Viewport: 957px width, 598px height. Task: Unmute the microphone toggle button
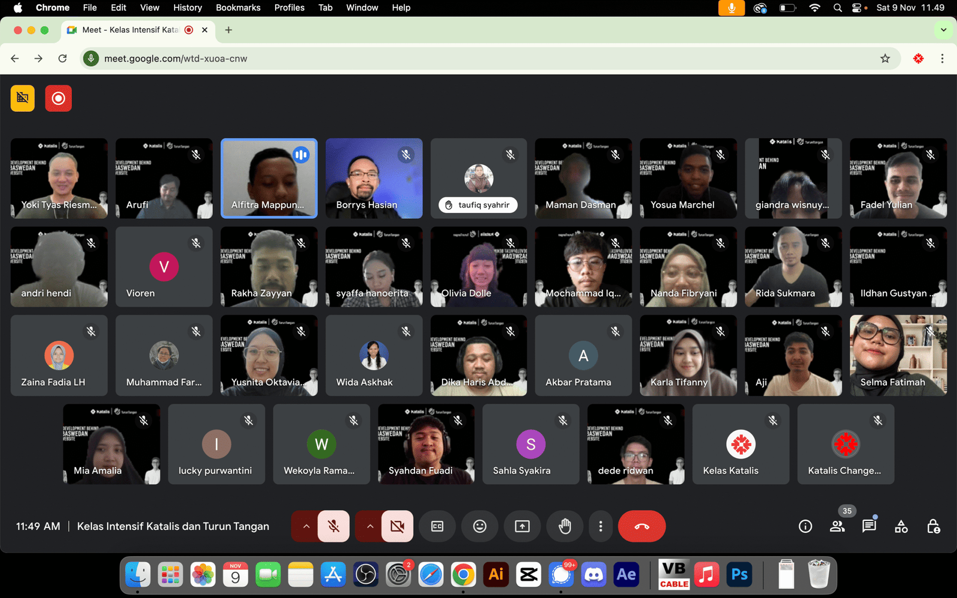[334, 526]
